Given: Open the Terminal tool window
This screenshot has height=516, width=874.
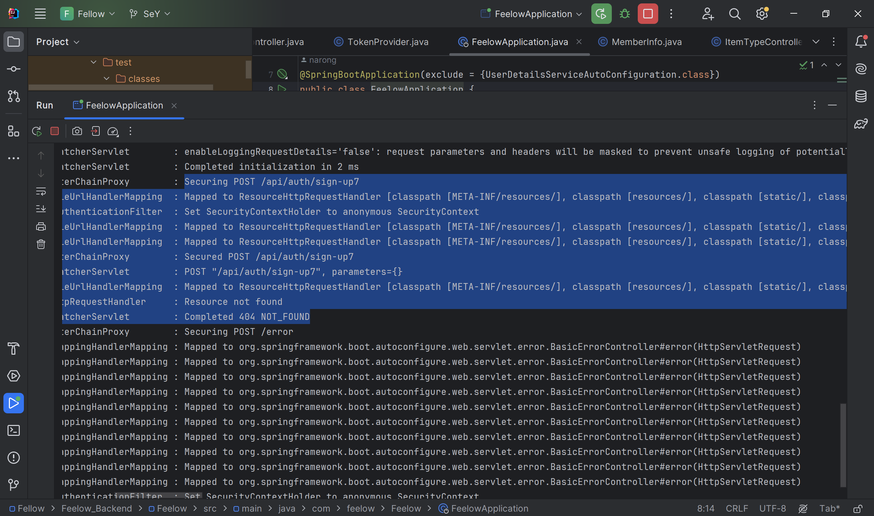Looking at the screenshot, I should (14, 430).
